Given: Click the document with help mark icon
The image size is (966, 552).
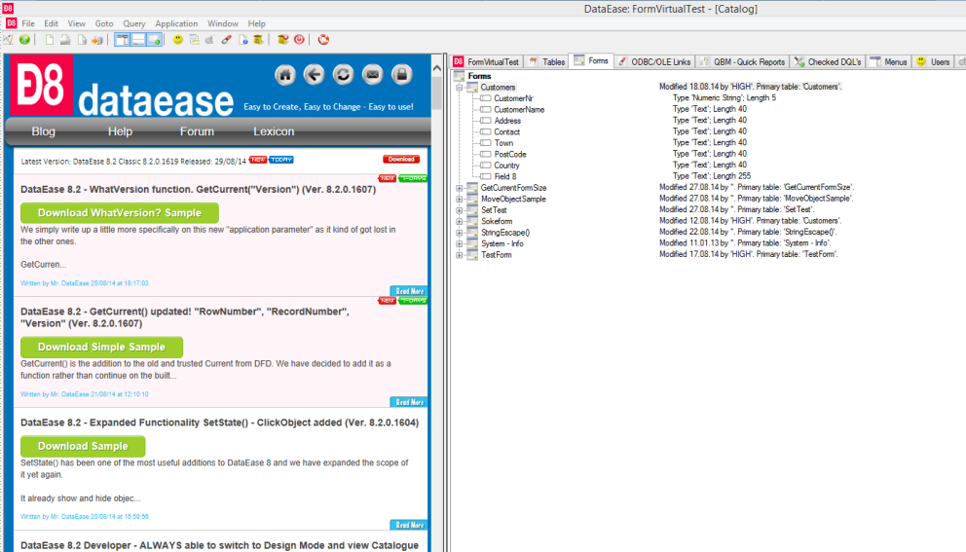Looking at the screenshot, I should pos(242,39).
